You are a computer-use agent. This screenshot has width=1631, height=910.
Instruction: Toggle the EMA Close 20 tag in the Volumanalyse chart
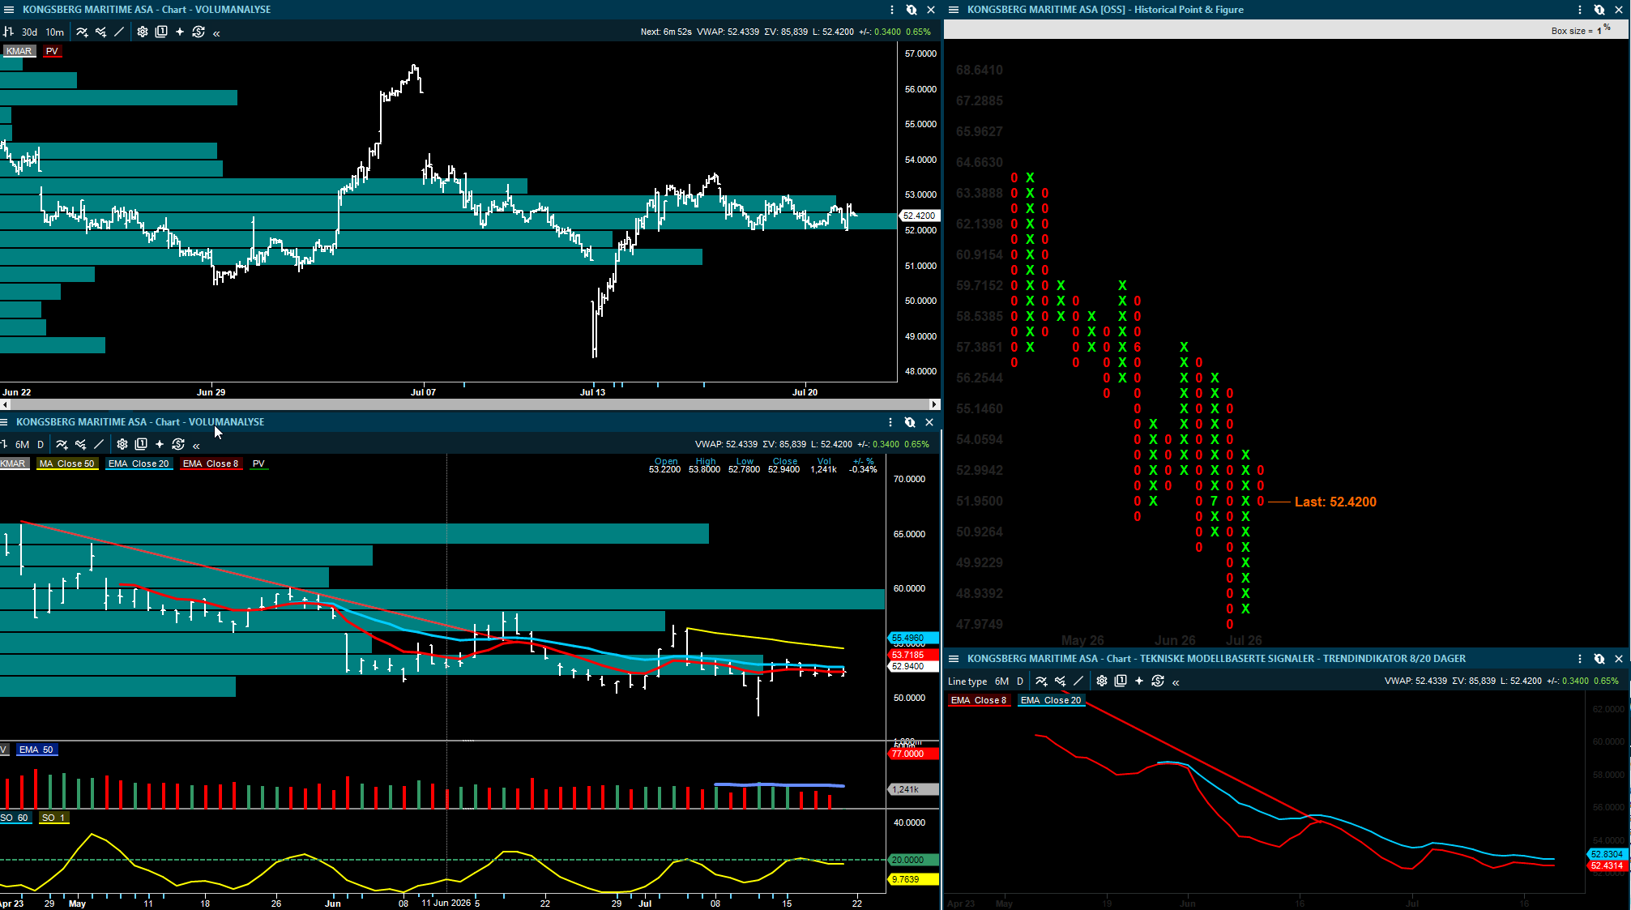(x=139, y=464)
